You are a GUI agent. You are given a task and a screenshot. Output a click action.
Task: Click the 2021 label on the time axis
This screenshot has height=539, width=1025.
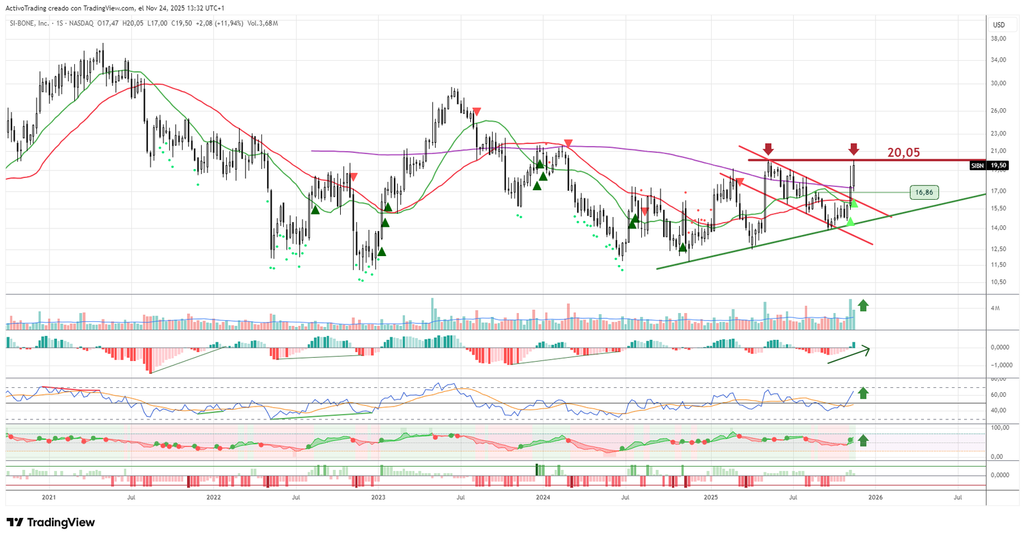coord(49,497)
